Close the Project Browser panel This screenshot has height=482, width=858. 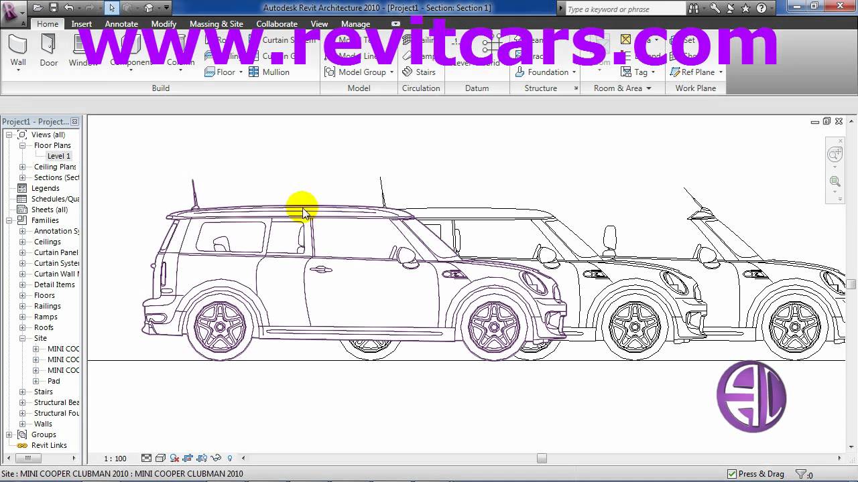pyautogui.click(x=74, y=122)
